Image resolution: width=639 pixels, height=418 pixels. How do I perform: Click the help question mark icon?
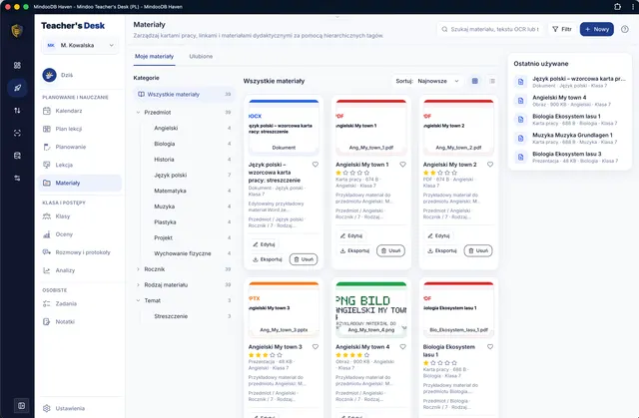coord(624,29)
